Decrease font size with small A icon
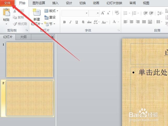The height and width of the screenshot is (126, 168). (108, 13)
